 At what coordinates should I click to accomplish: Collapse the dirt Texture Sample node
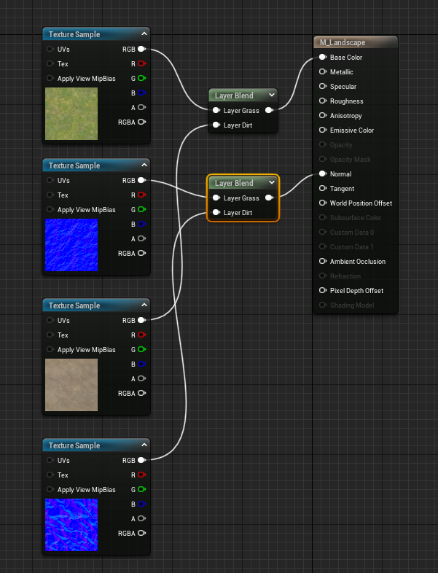tap(144, 305)
